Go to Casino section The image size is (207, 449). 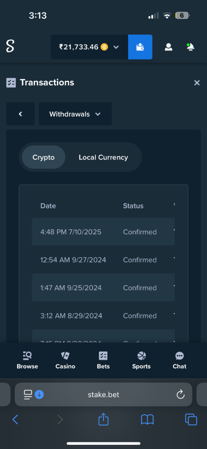click(x=65, y=360)
